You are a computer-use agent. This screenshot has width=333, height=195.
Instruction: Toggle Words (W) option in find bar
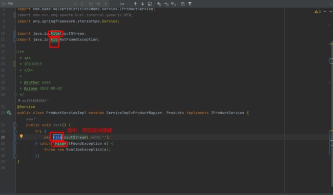[x=98, y=4]
